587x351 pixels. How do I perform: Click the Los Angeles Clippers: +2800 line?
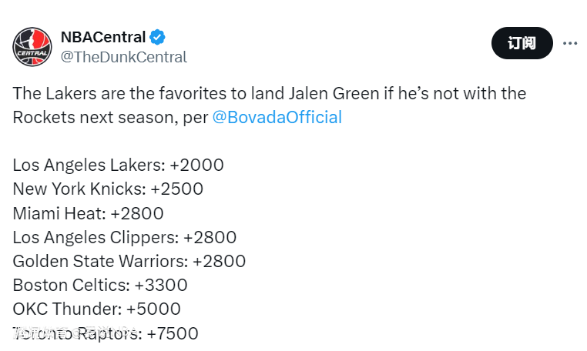124,237
